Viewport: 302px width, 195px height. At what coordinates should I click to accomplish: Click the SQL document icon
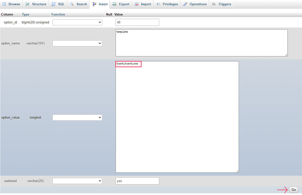pyautogui.click(x=54, y=4)
